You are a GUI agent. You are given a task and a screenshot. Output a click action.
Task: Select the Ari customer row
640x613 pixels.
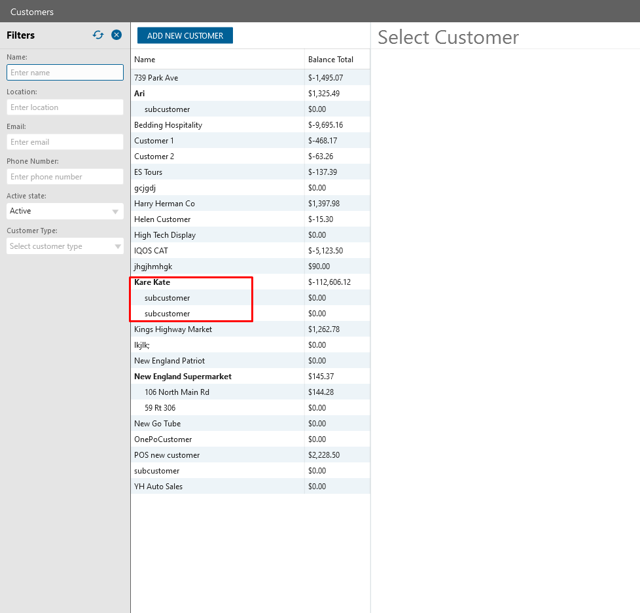[x=140, y=94]
